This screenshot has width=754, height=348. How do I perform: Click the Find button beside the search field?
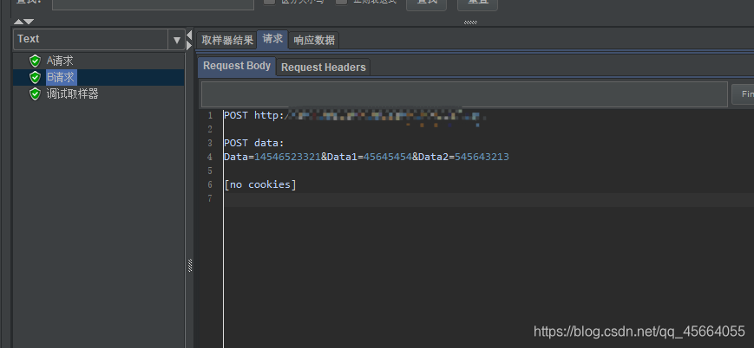click(743, 94)
